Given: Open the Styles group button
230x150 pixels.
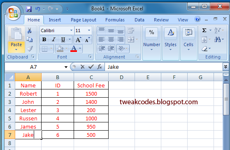Looking at the screenshot, I should pyautogui.click(x=170, y=42).
